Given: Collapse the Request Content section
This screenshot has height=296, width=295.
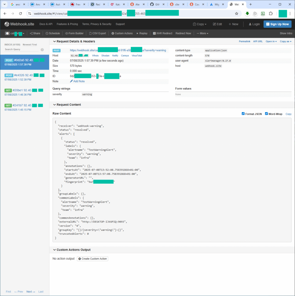Looking at the screenshot, I should point(67,105).
